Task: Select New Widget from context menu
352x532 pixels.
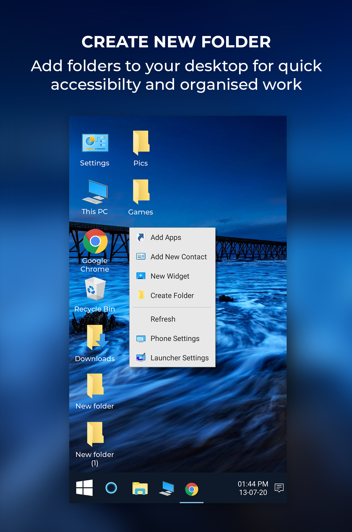Action: click(170, 276)
